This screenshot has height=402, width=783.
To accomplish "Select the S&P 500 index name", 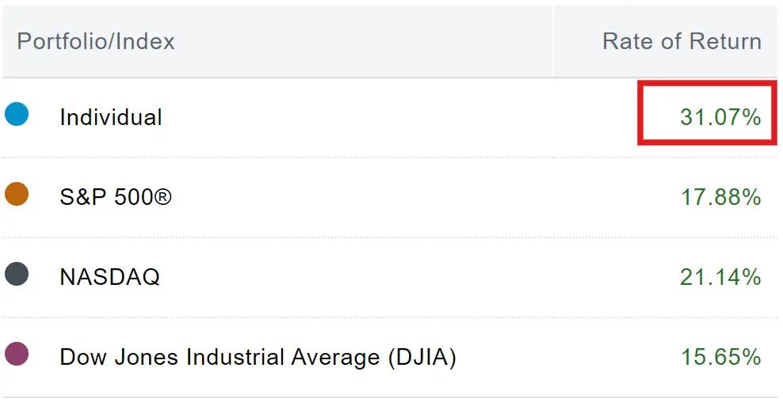I will coord(115,197).
